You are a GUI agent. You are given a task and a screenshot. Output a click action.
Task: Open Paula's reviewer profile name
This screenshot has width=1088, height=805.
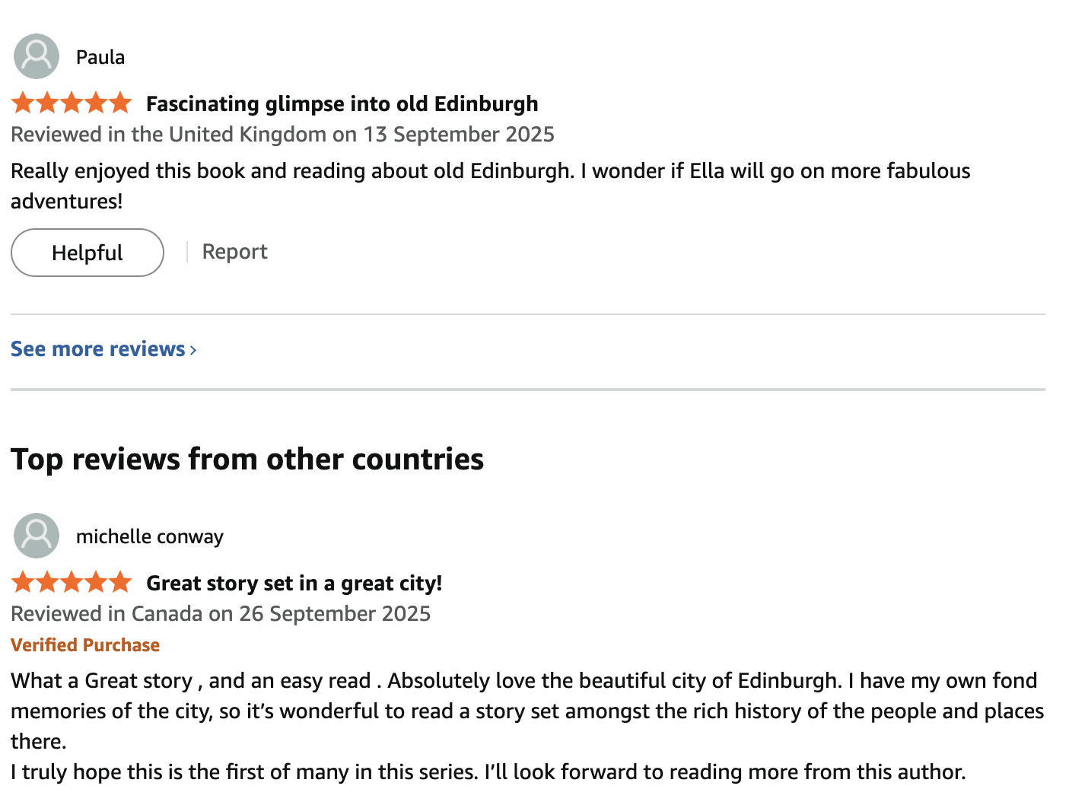click(100, 57)
